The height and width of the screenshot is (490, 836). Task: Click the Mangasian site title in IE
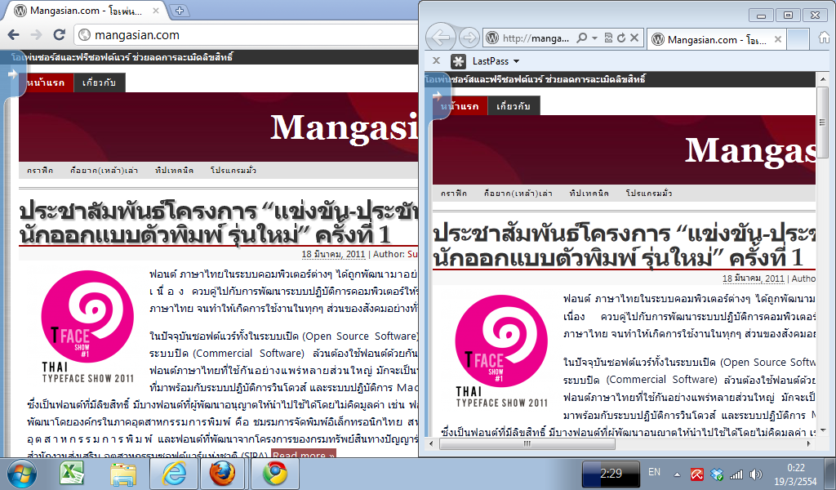point(750,151)
